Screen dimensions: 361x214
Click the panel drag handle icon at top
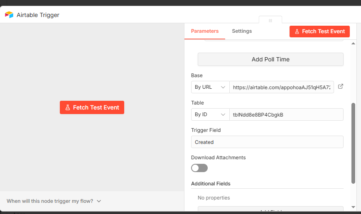[x=270, y=20]
